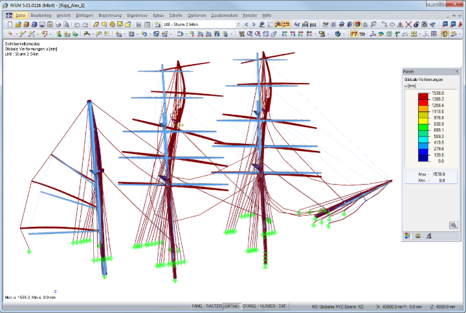Toggle the show result values icon
Image resolution: width=466 pixels, height=313 pixels.
[x=286, y=25]
